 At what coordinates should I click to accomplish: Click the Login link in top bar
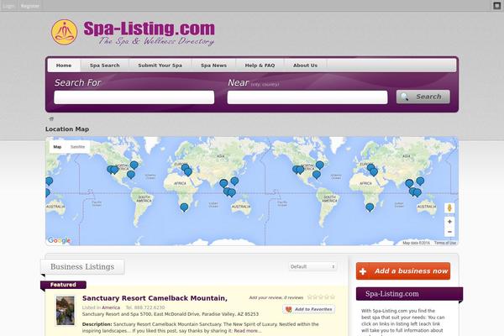[x=8, y=6]
